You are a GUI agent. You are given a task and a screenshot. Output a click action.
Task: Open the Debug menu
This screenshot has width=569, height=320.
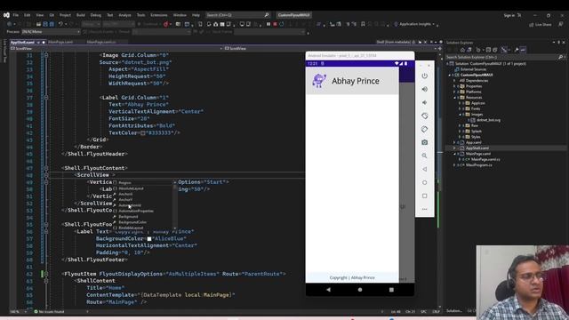pos(96,15)
